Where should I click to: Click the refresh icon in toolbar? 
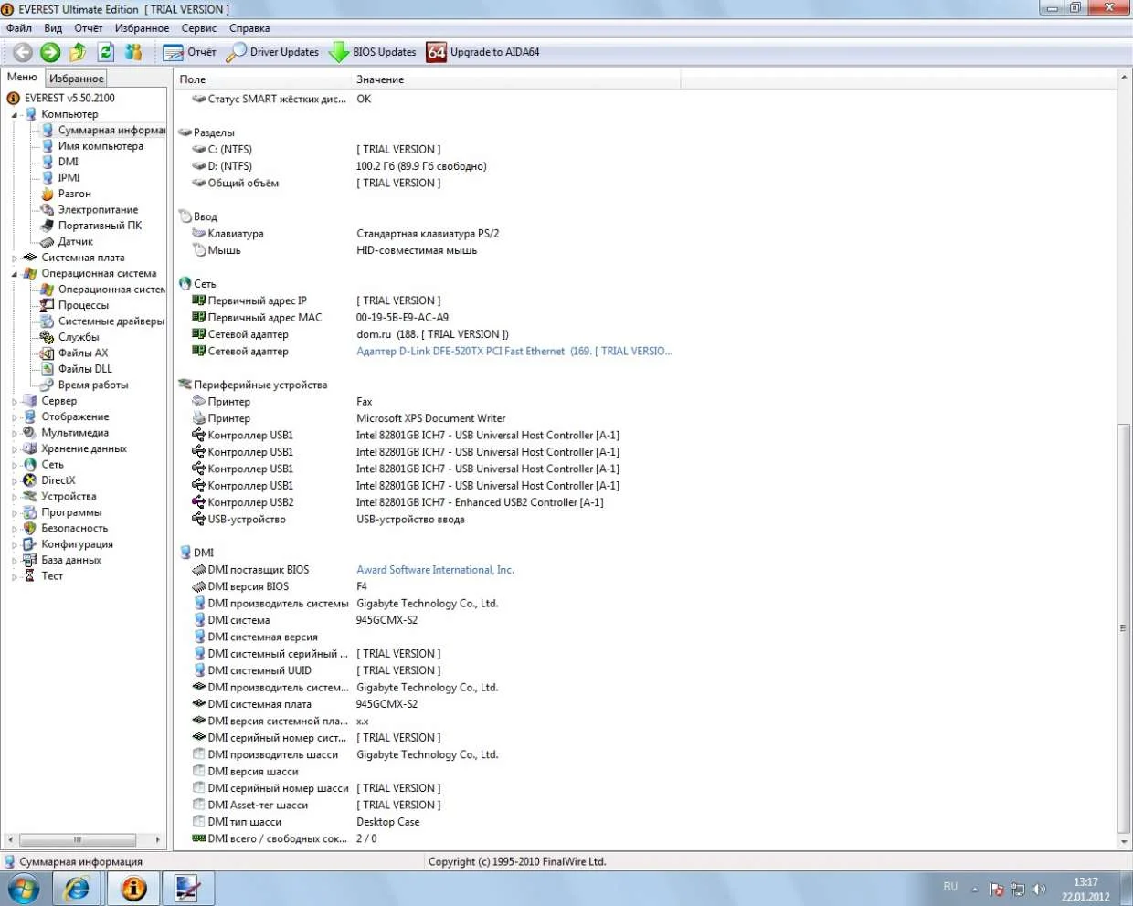(106, 53)
